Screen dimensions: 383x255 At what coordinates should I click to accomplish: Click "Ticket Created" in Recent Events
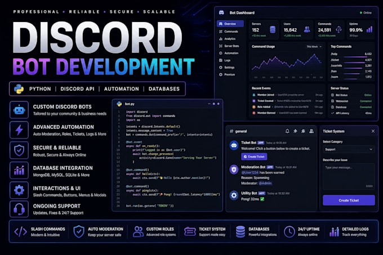pyautogui.click(x=265, y=101)
